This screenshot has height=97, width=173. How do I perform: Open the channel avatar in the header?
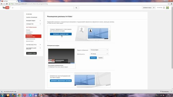167,8
